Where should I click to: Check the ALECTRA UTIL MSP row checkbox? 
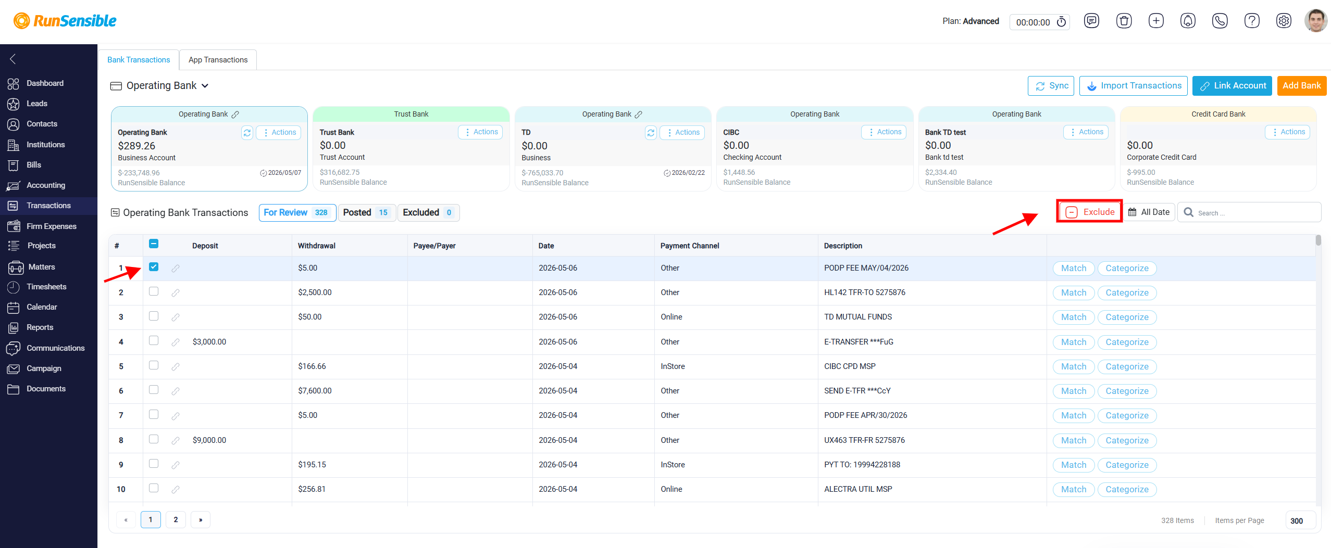pyautogui.click(x=154, y=488)
